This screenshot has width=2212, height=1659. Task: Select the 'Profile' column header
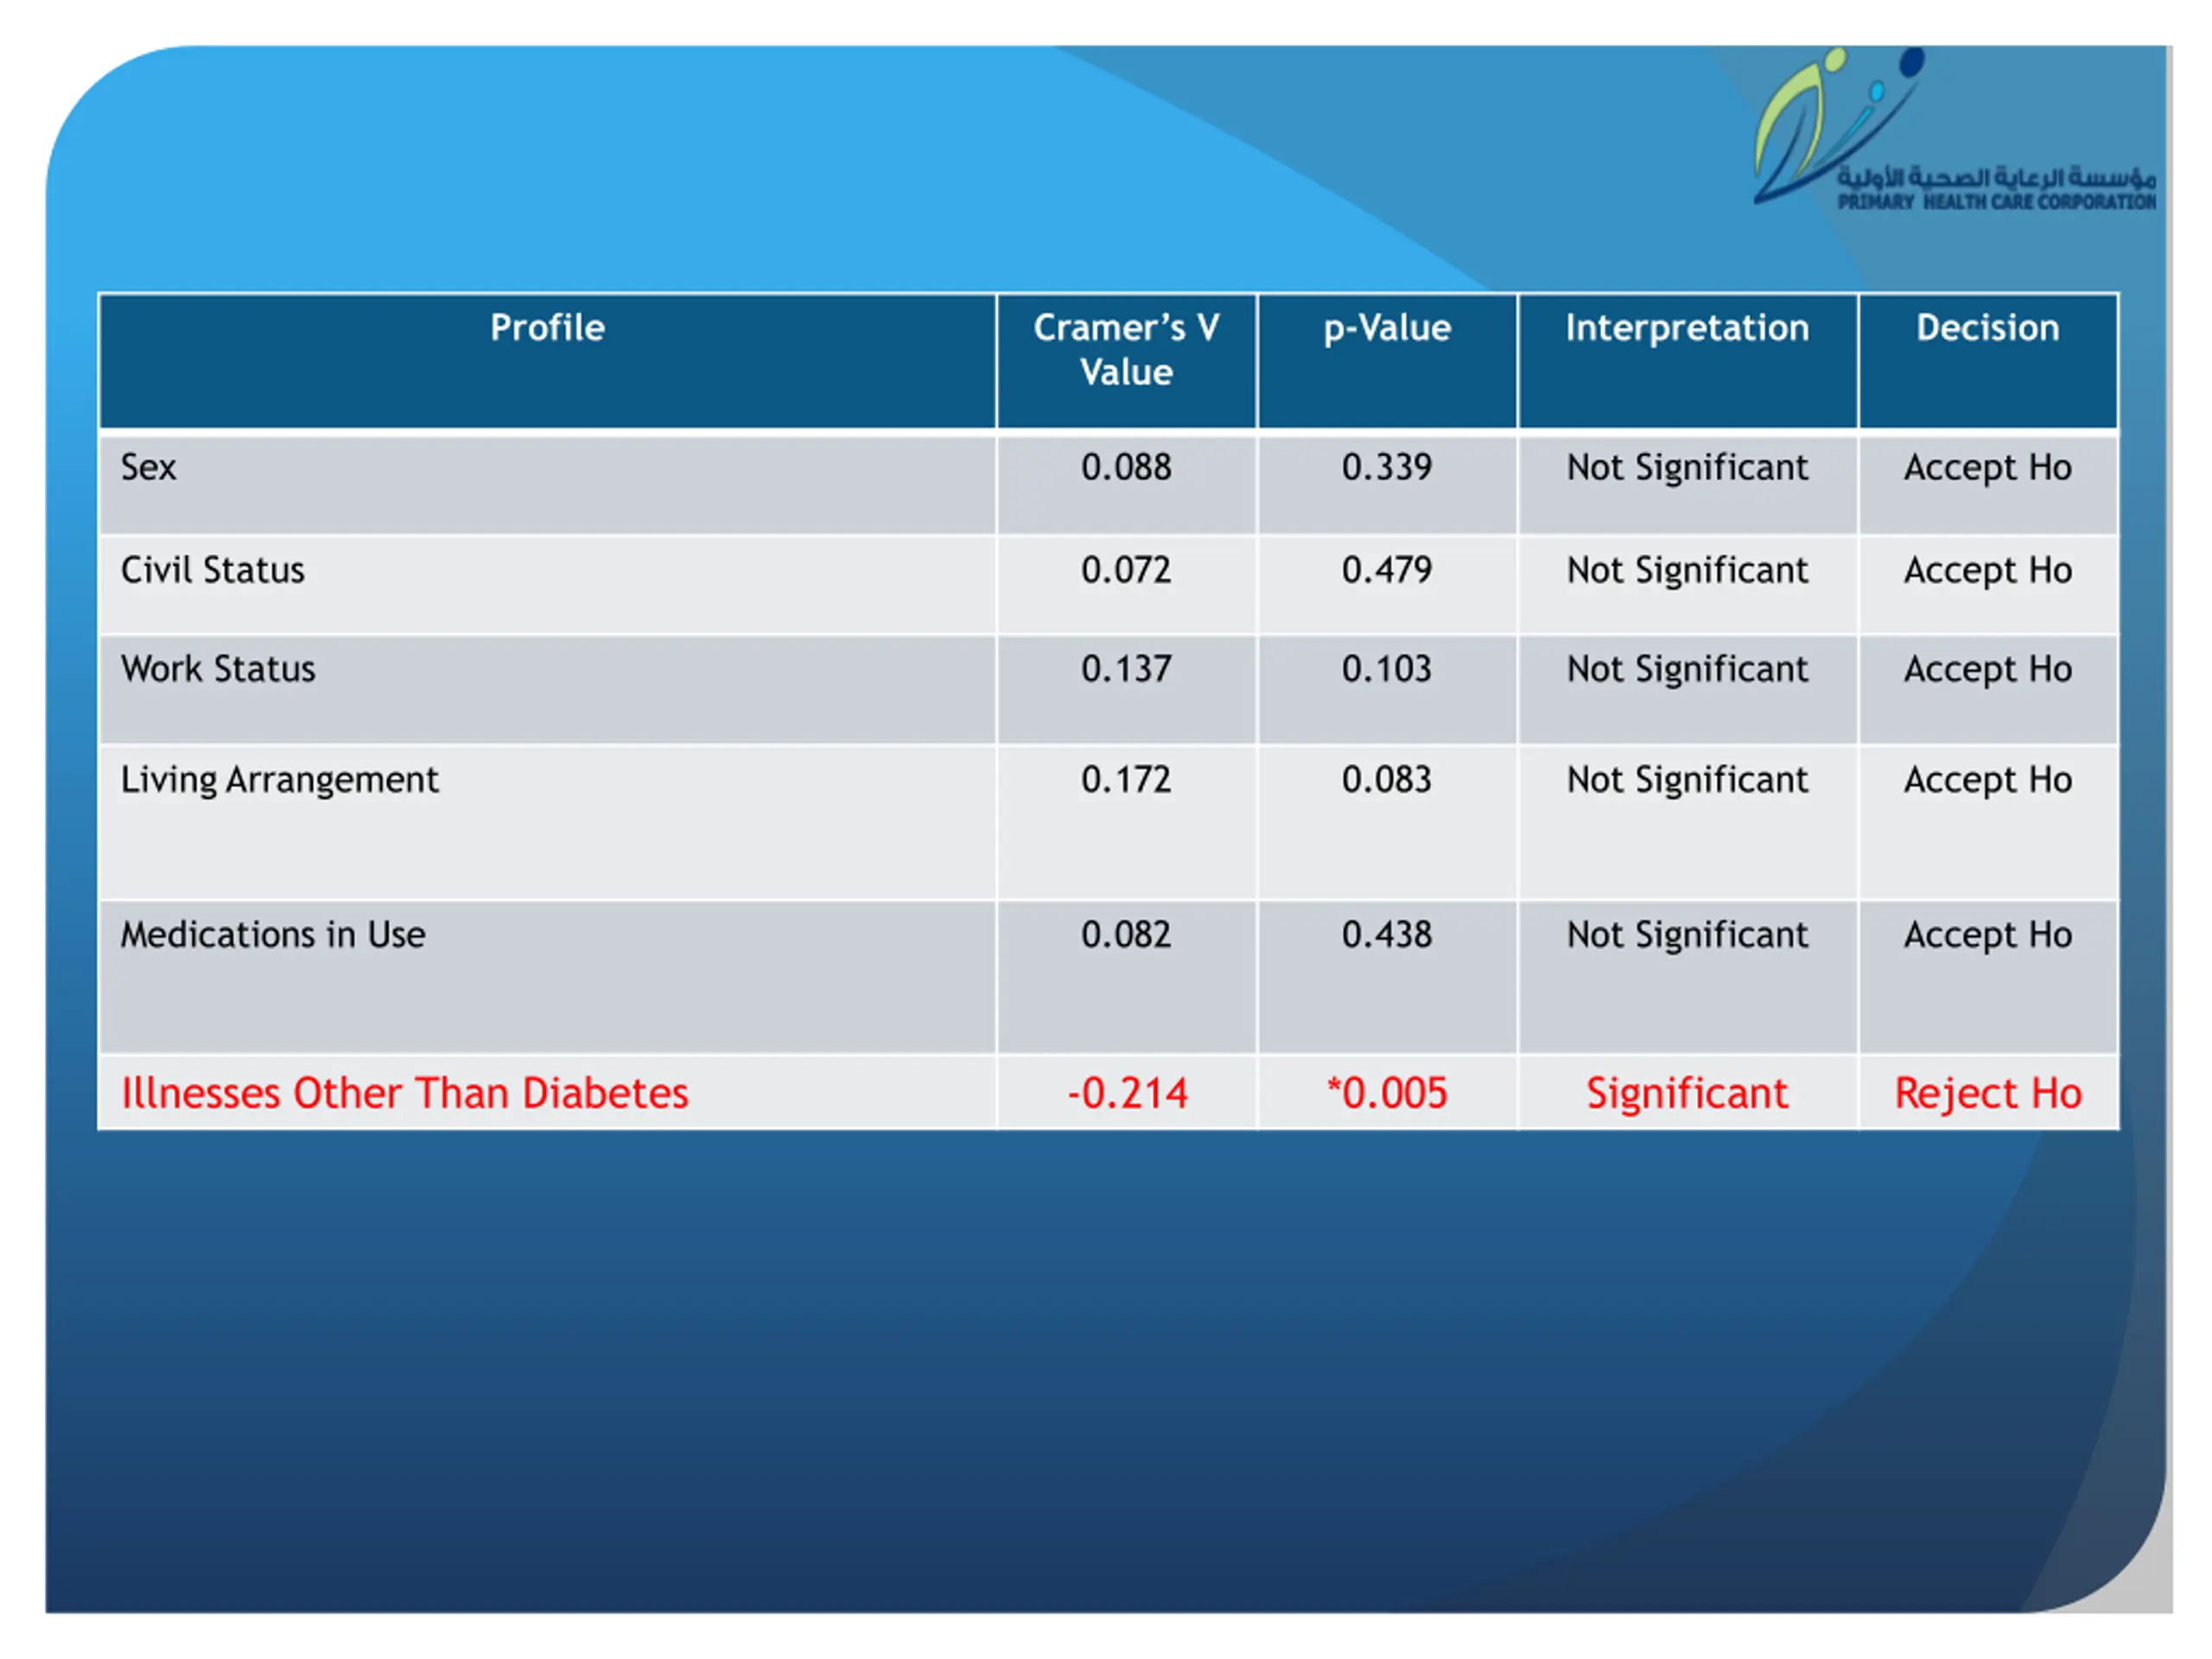pyautogui.click(x=547, y=328)
